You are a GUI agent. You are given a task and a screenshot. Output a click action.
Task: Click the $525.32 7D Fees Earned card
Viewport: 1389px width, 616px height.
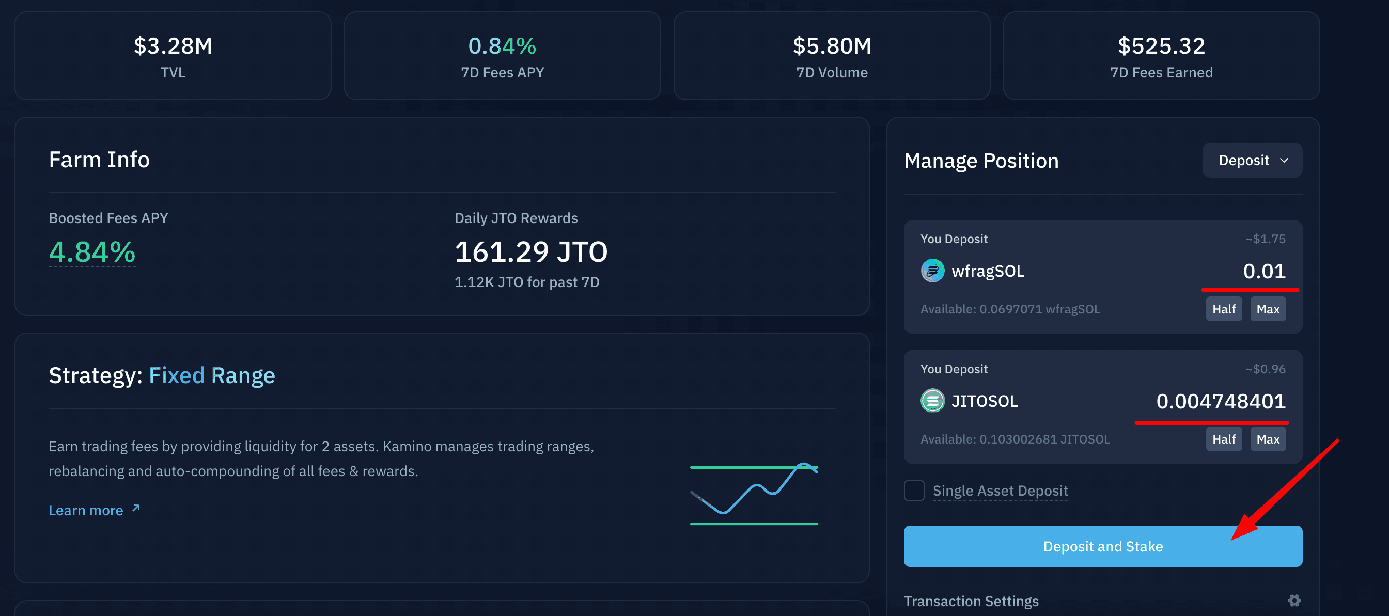point(1161,56)
